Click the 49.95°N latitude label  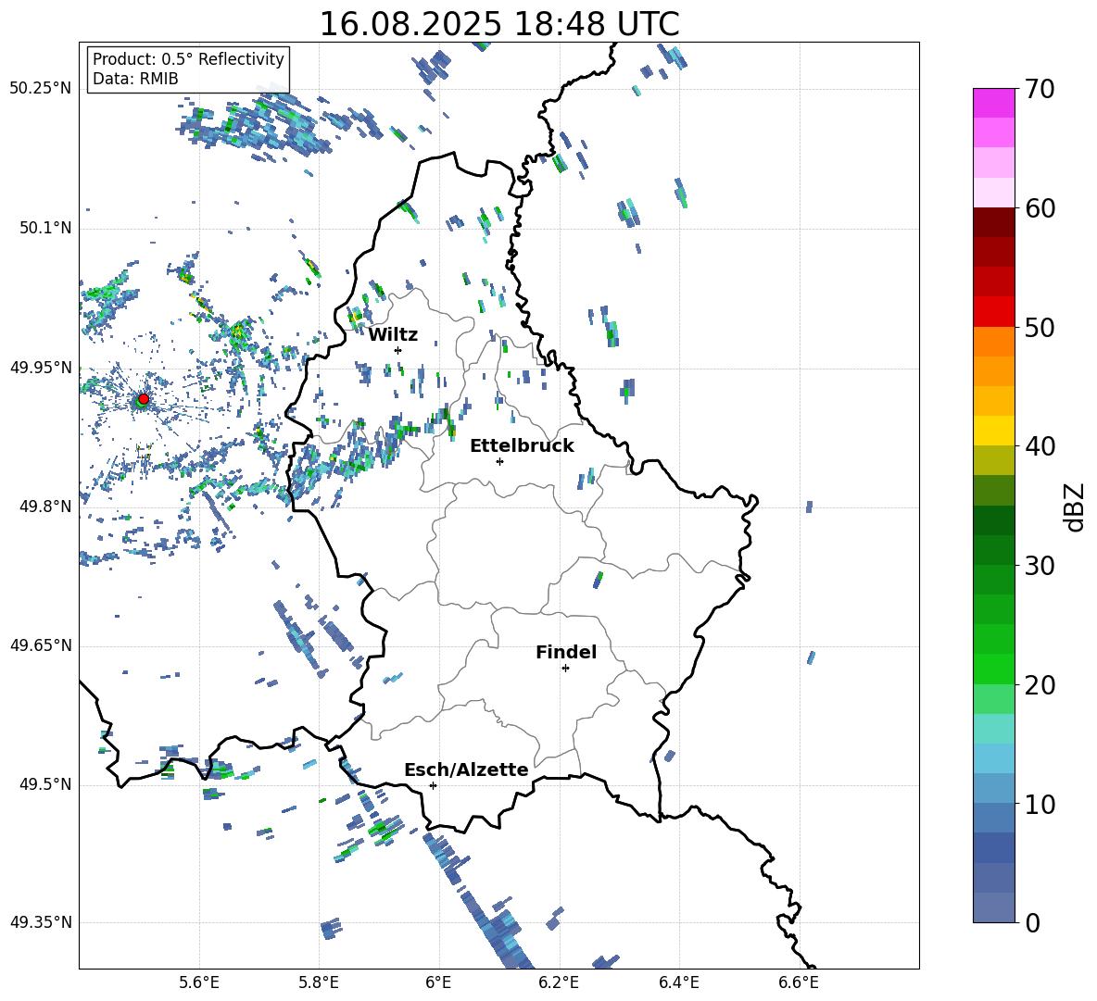[41, 368]
